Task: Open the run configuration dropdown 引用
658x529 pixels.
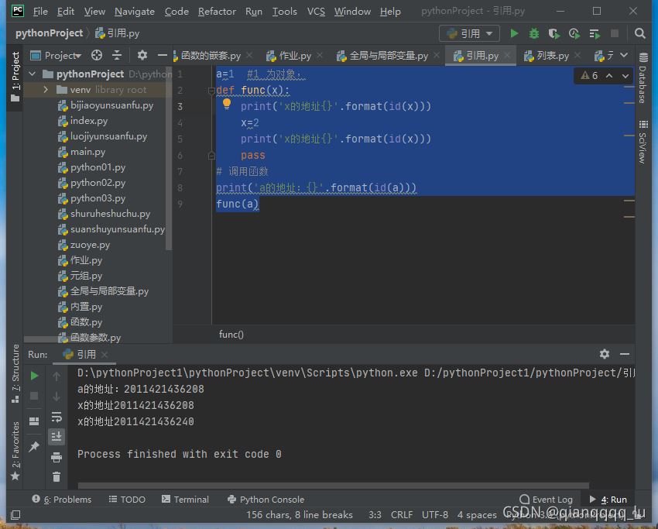Action: point(471,33)
